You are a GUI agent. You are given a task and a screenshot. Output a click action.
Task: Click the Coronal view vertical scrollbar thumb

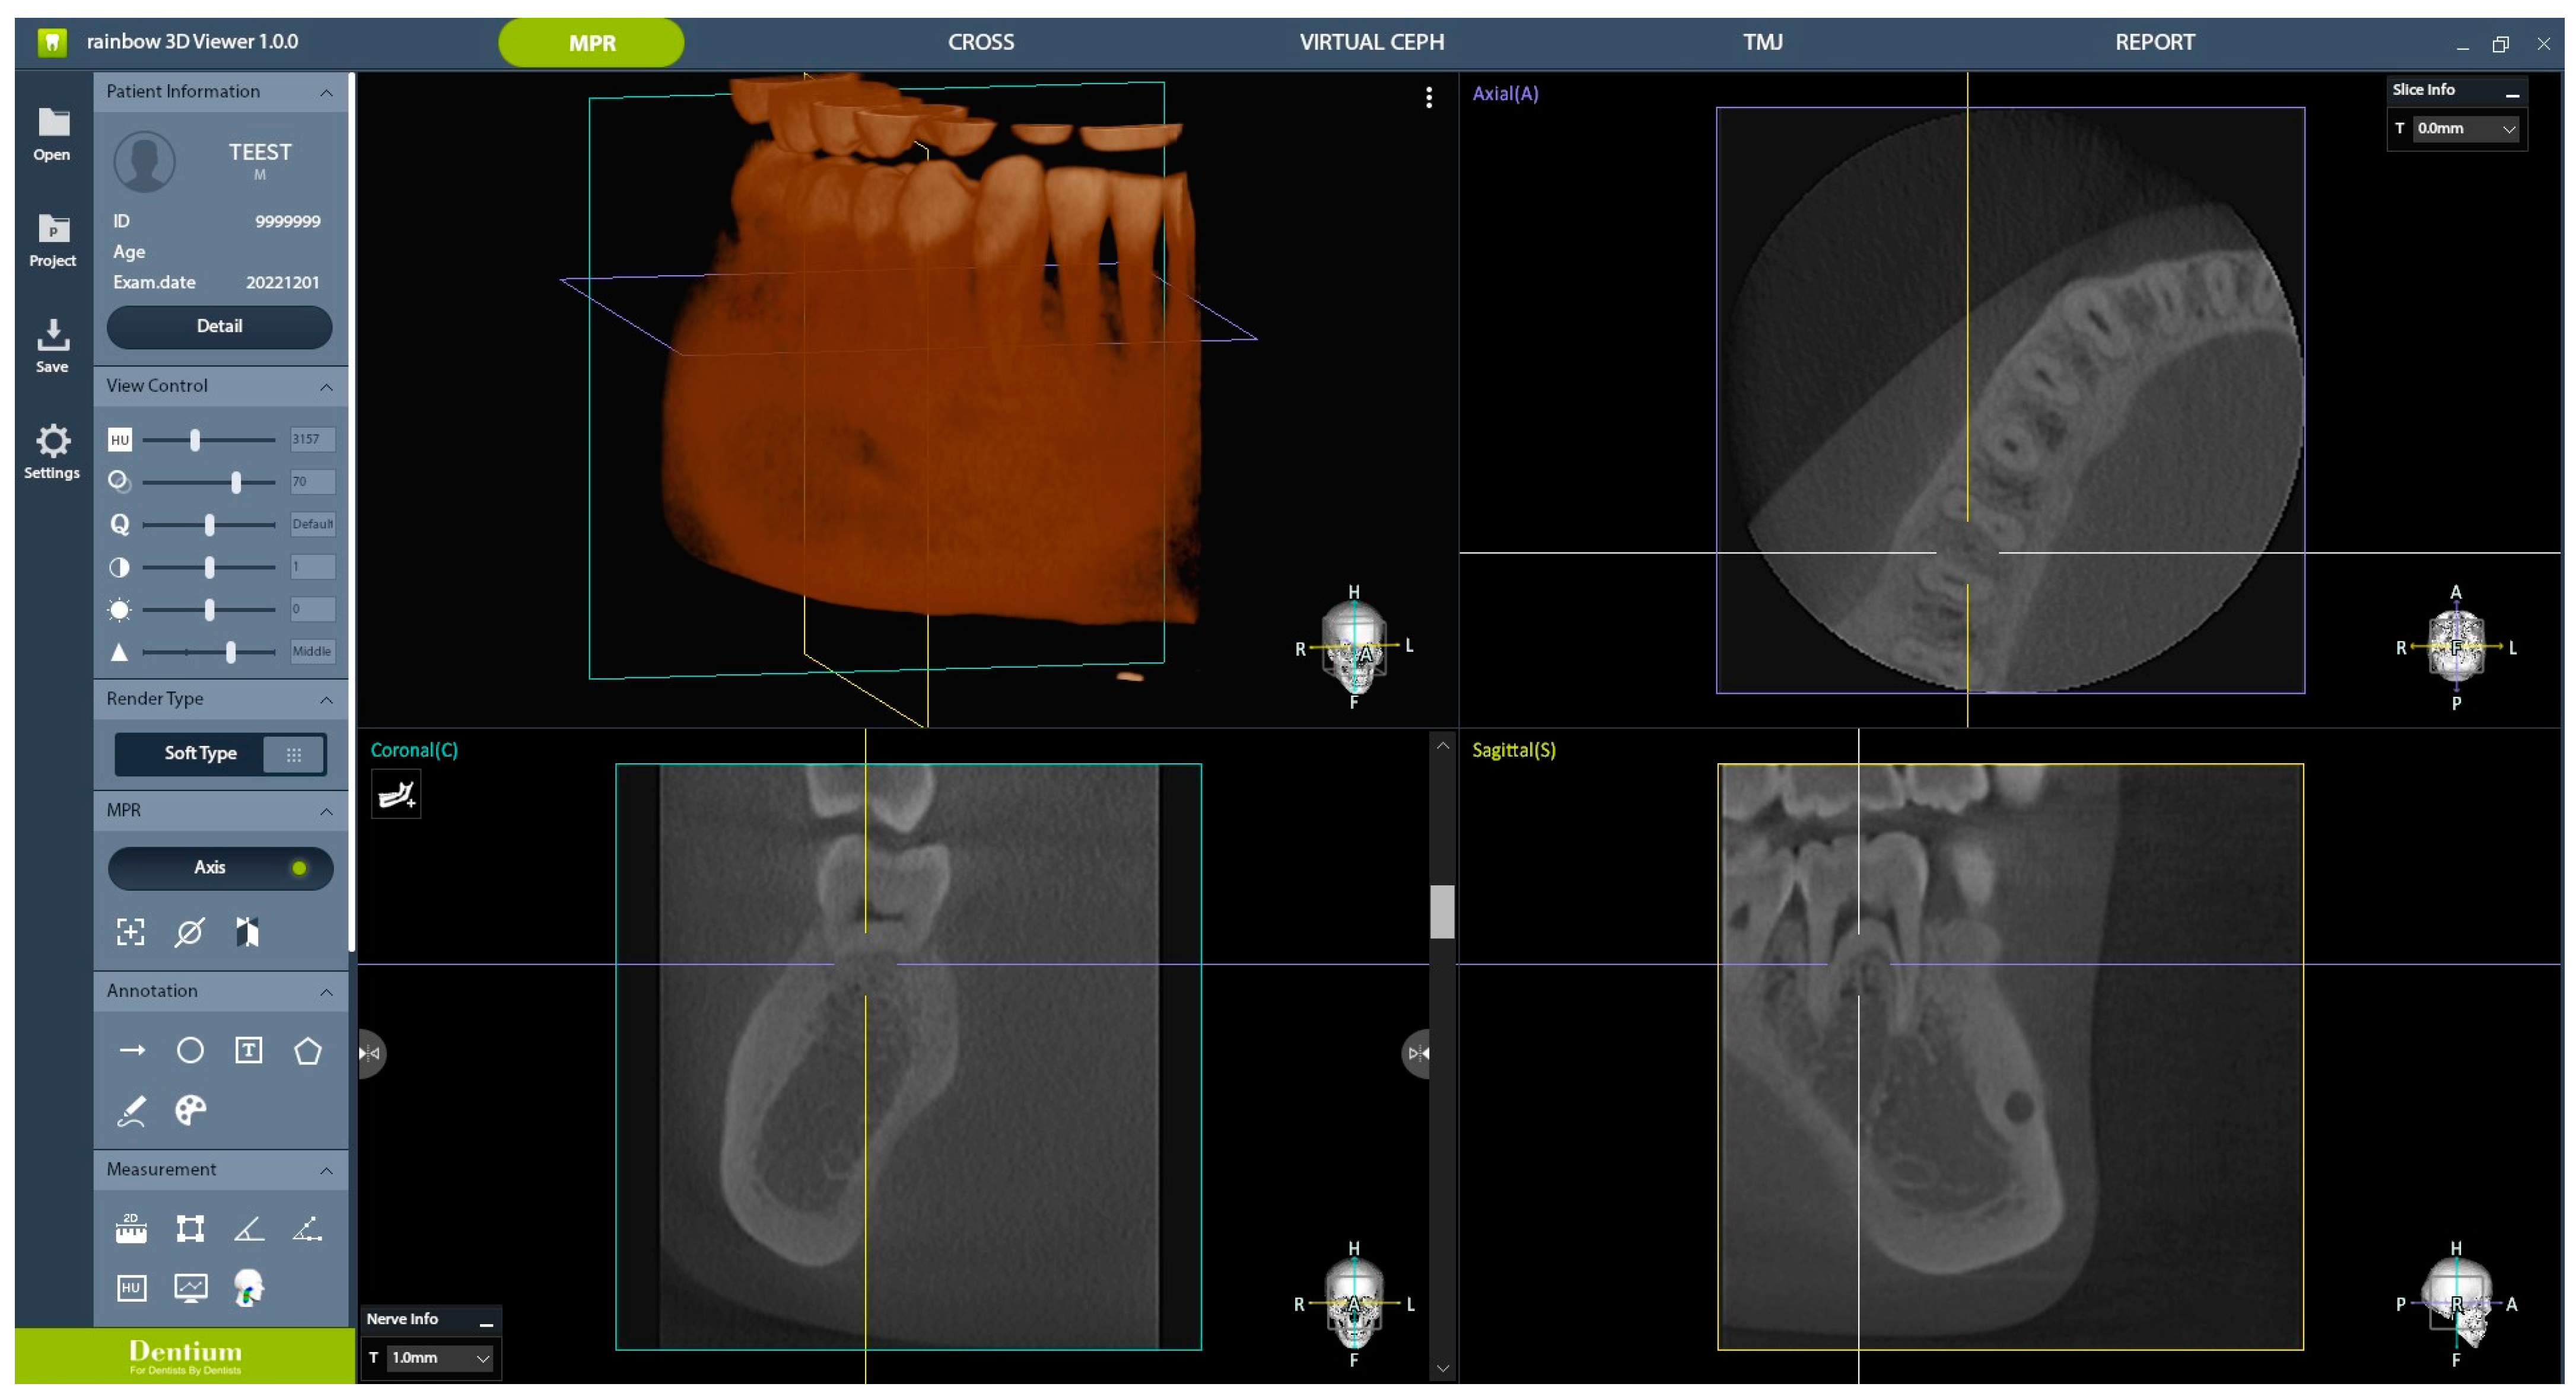pyautogui.click(x=1442, y=911)
